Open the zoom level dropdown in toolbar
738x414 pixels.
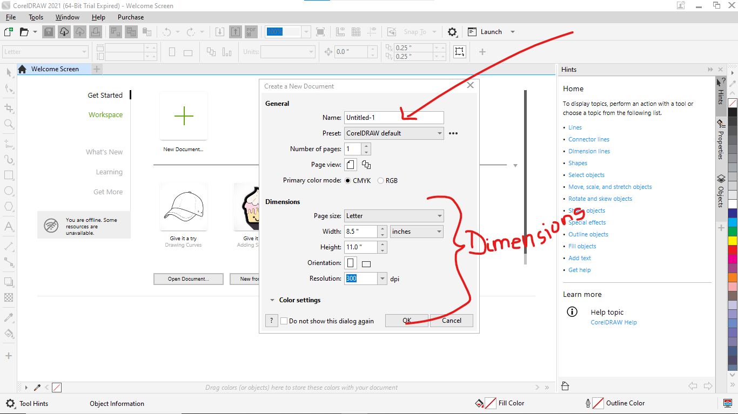[x=306, y=32]
